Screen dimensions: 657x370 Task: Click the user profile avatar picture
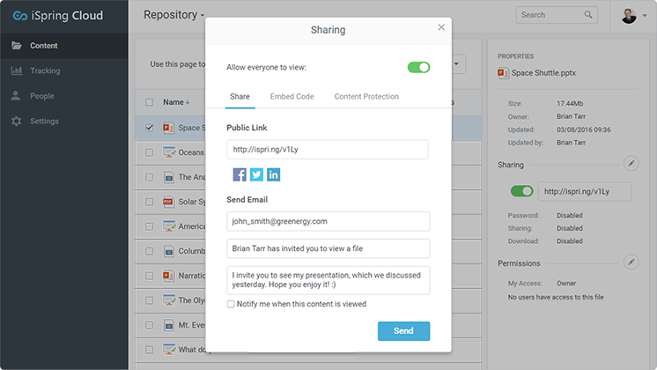pyautogui.click(x=629, y=16)
